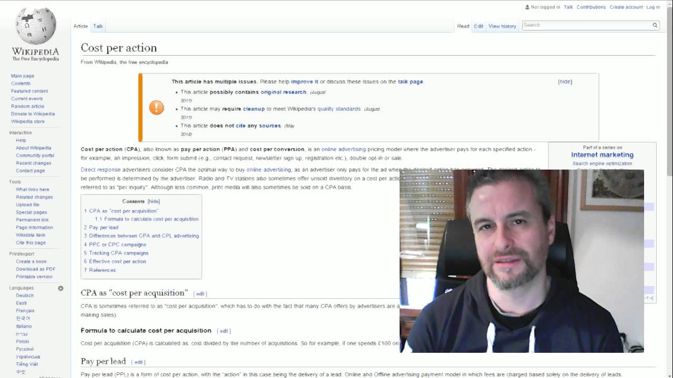Open Current events in sidebar
The height and width of the screenshot is (378, 673).
[x=27, y=99]
